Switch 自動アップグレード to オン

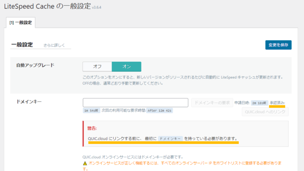click(x=126, y=66)
